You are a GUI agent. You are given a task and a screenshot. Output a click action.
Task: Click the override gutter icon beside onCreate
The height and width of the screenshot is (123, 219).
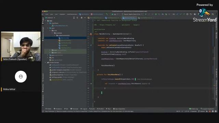pos(91,45)
